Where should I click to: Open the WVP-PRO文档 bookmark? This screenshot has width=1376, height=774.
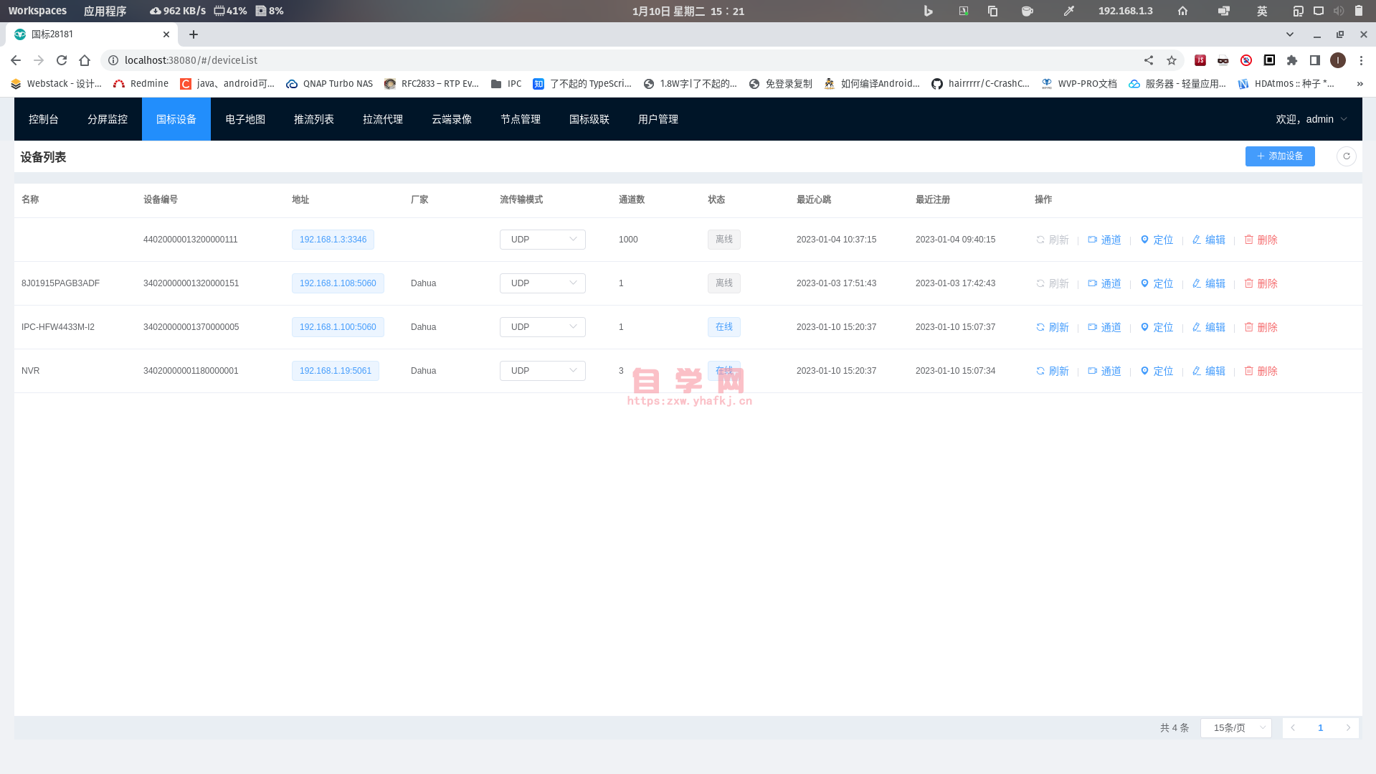coord(1079,84)
